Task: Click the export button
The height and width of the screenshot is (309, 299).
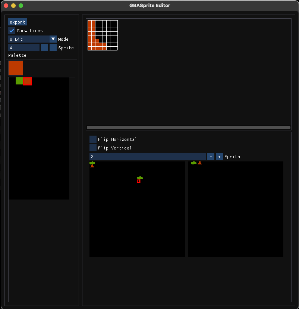Action: (18, 22)
